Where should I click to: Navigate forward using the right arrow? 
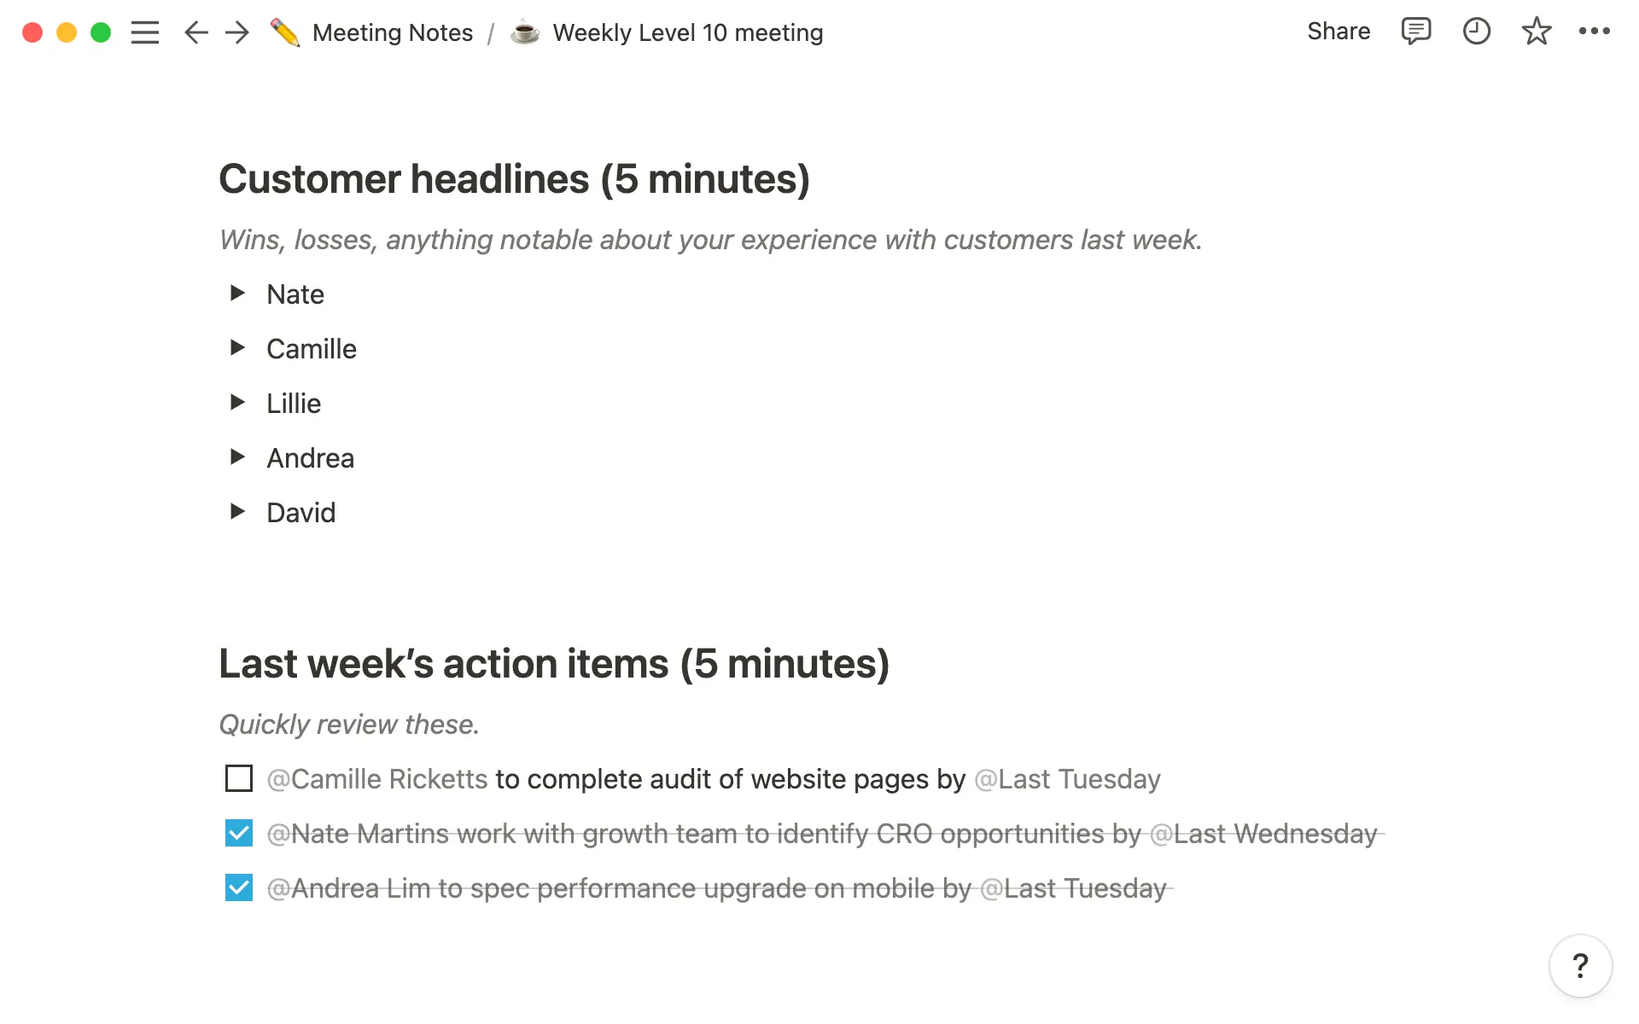[x=236, y=32]
